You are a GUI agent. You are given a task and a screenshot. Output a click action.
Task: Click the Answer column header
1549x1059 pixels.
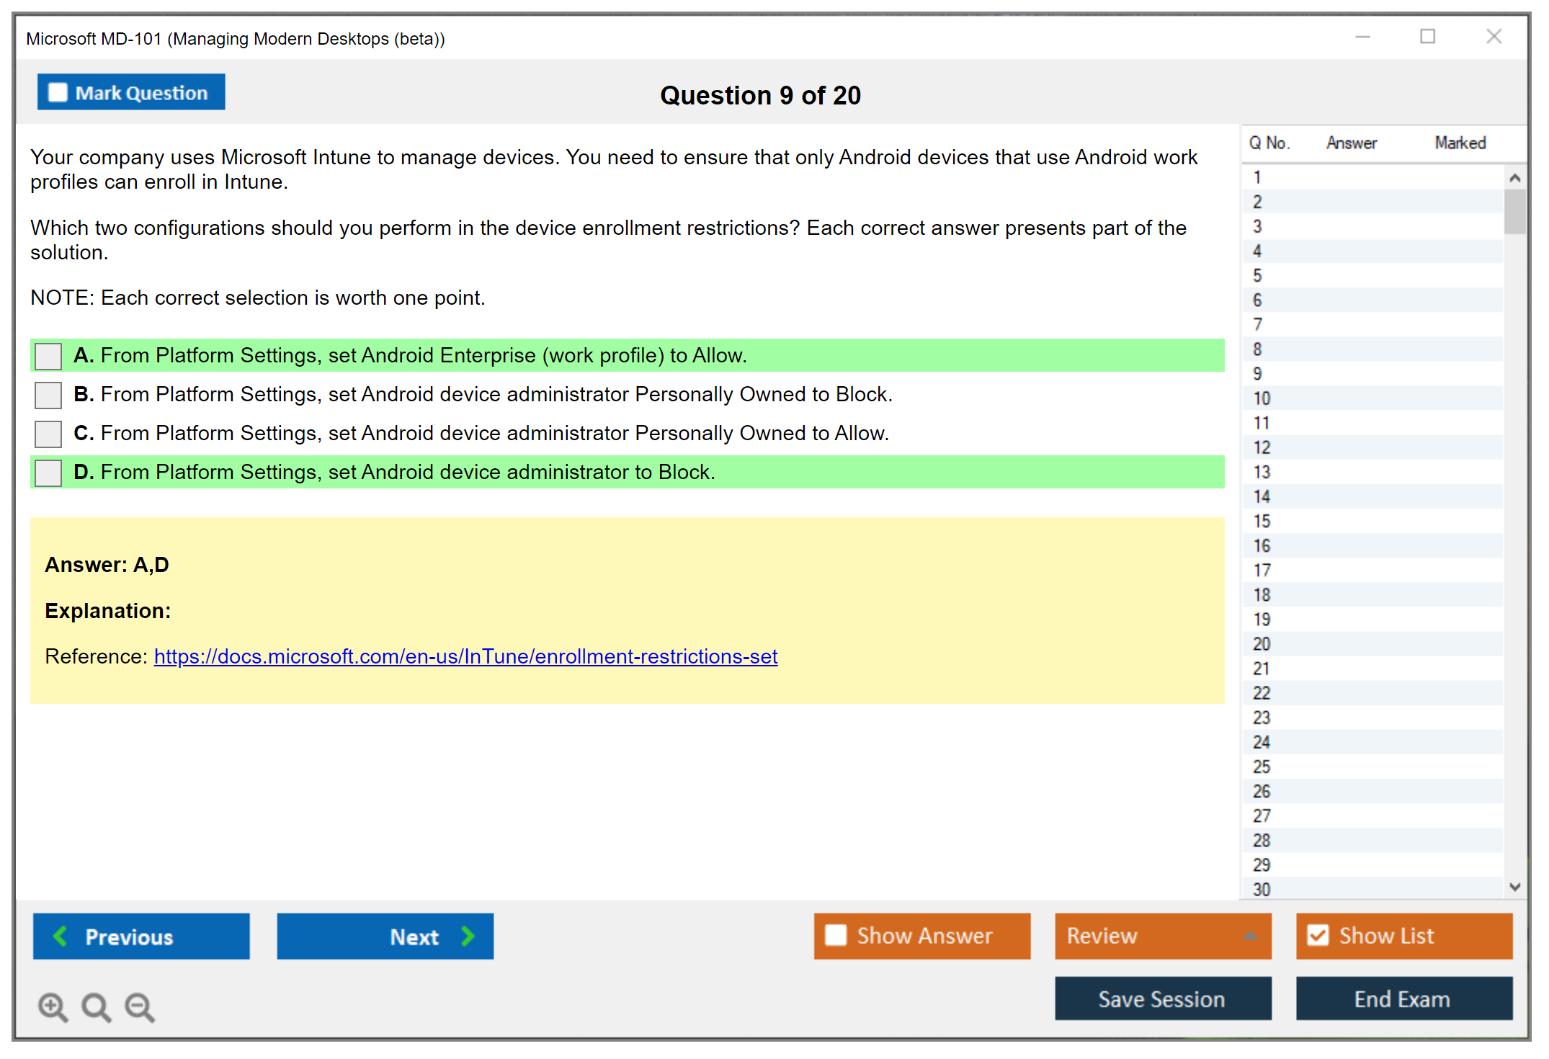pos(1351,143)
